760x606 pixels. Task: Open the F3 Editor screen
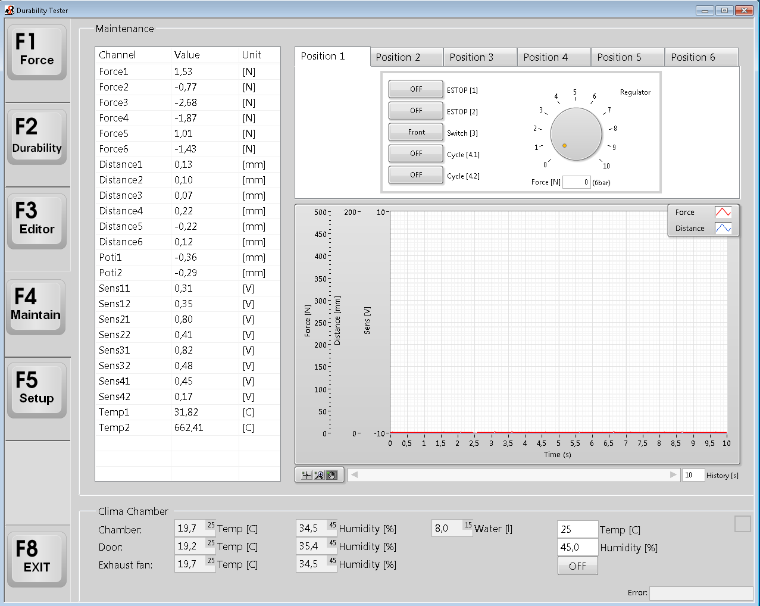[x=37, y=220]
